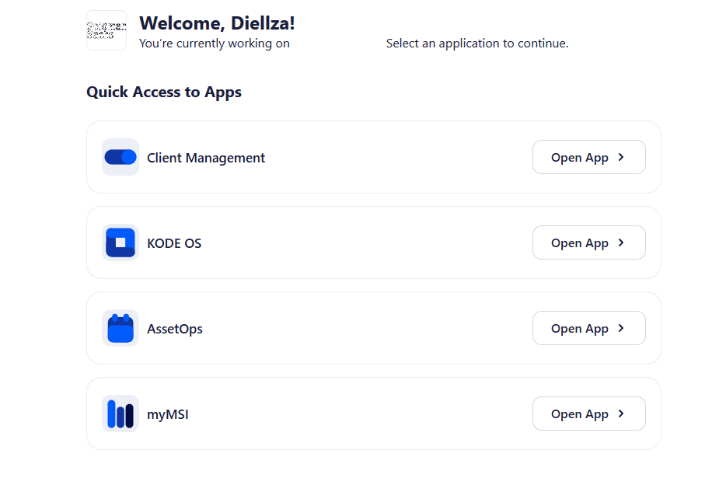Click the company logo beside the welcome heading
Image resolution: width=726 pixels, height=499 pixels.
(x=106, y=30)
